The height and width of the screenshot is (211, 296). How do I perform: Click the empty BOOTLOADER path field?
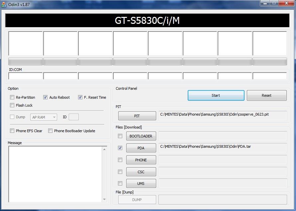pyautogui.click(x=223, y=136)
